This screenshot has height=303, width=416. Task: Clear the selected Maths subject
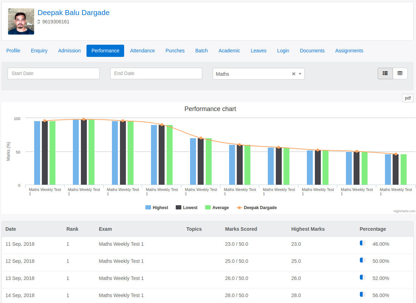pyautogui.click(x=294, y=74)
